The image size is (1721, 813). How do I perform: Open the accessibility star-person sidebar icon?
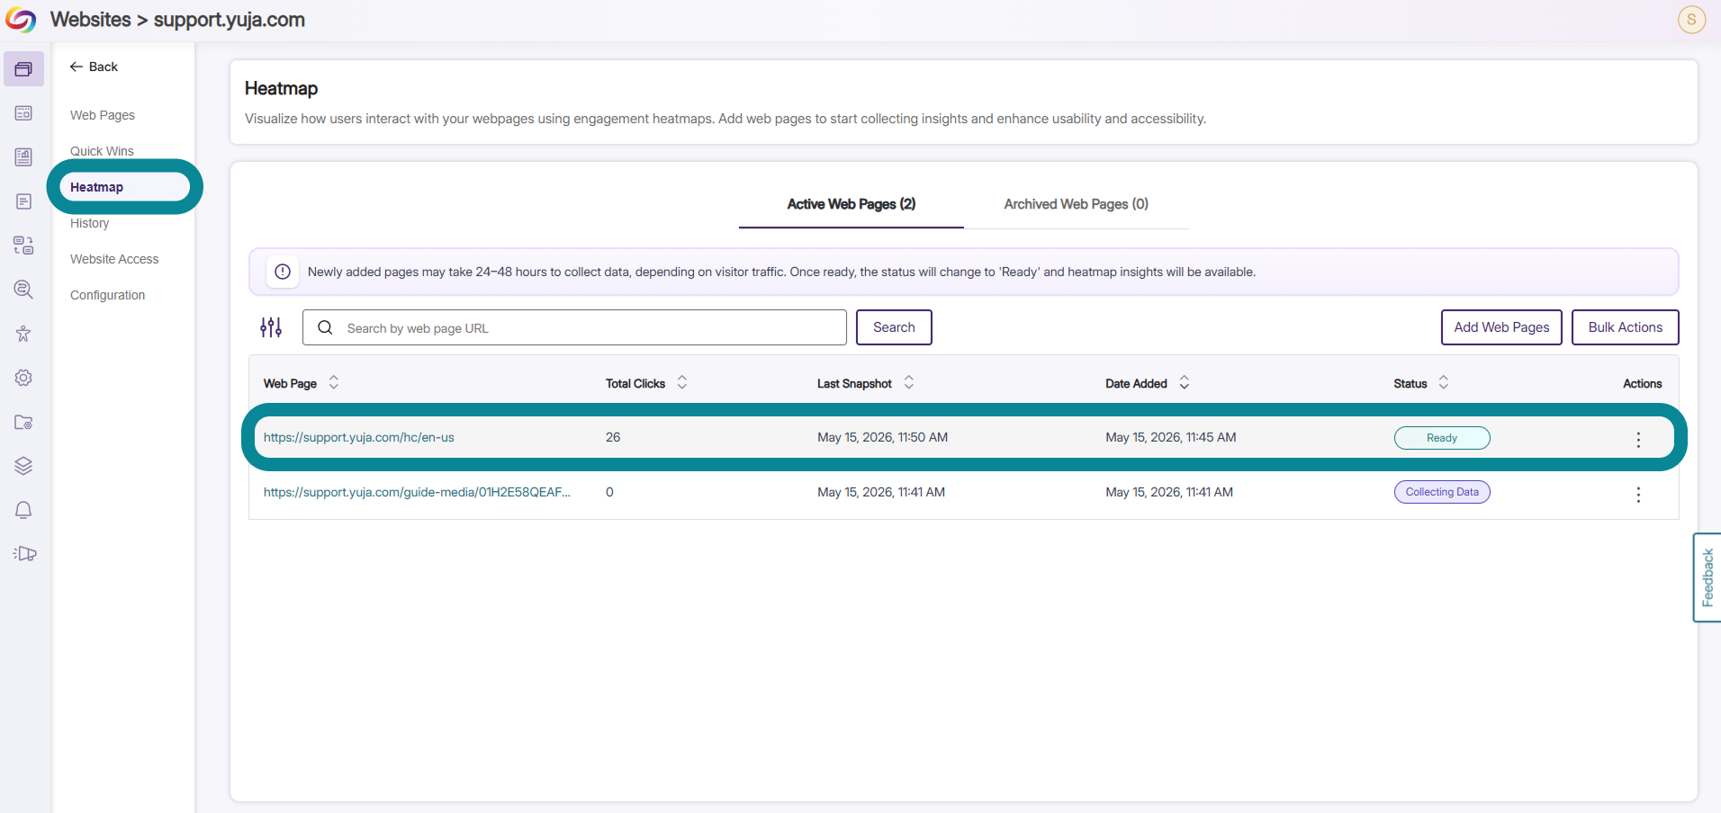[23, 334]
